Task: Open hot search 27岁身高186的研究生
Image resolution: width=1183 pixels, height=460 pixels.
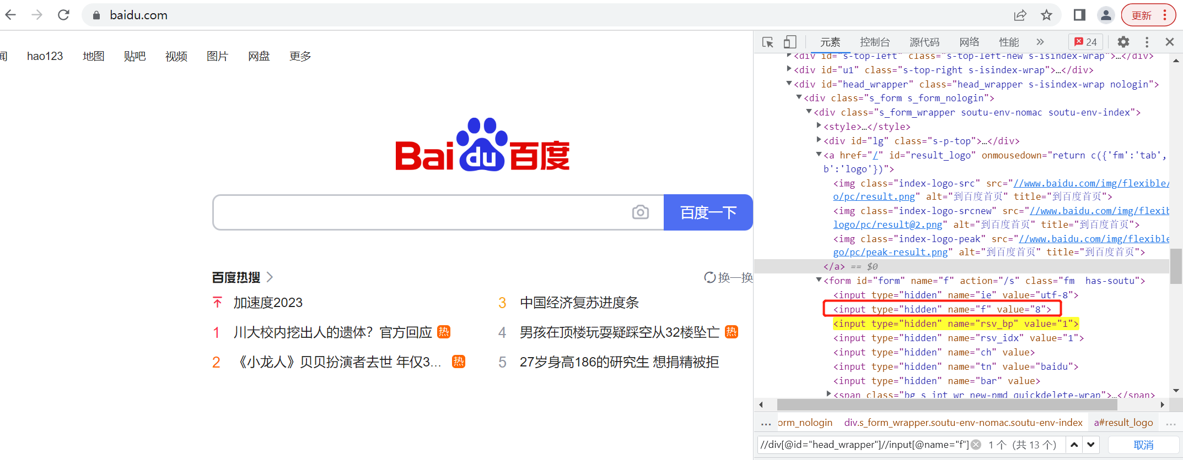Action: 619,362
